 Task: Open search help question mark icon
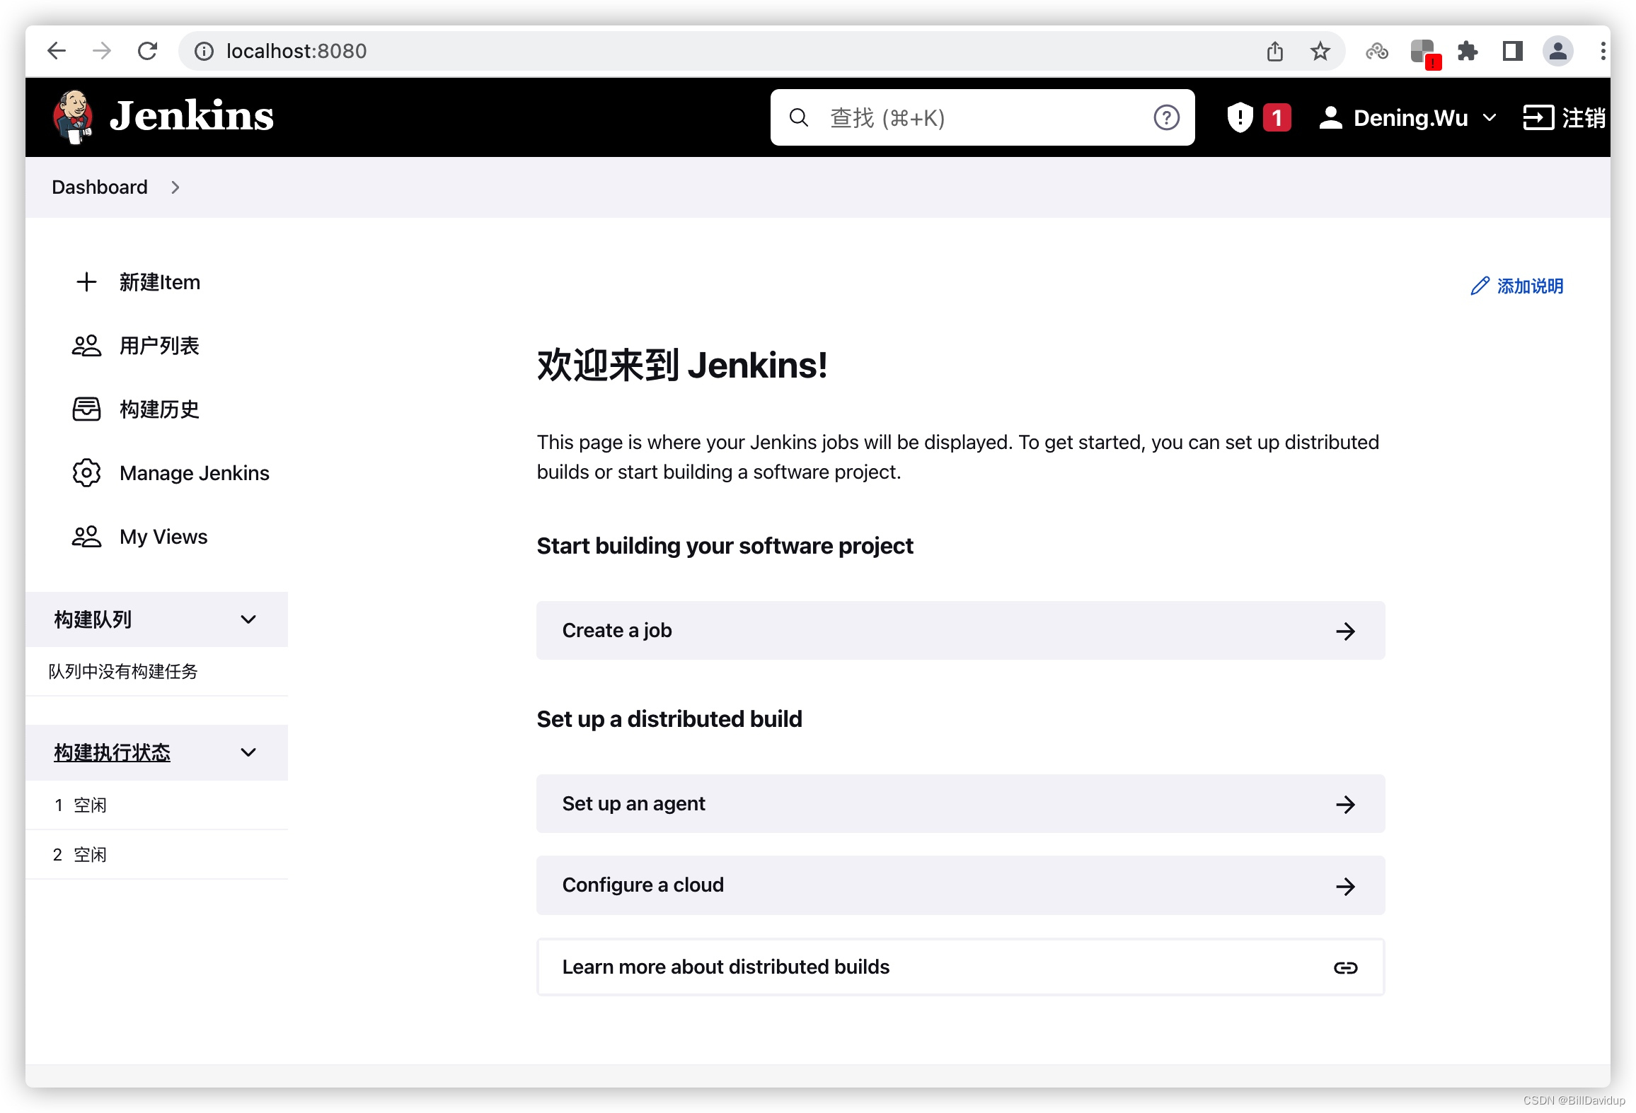tap(1166, 117)
